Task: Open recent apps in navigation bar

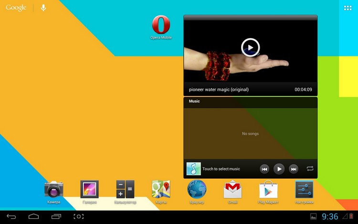Action: [56, 216]
